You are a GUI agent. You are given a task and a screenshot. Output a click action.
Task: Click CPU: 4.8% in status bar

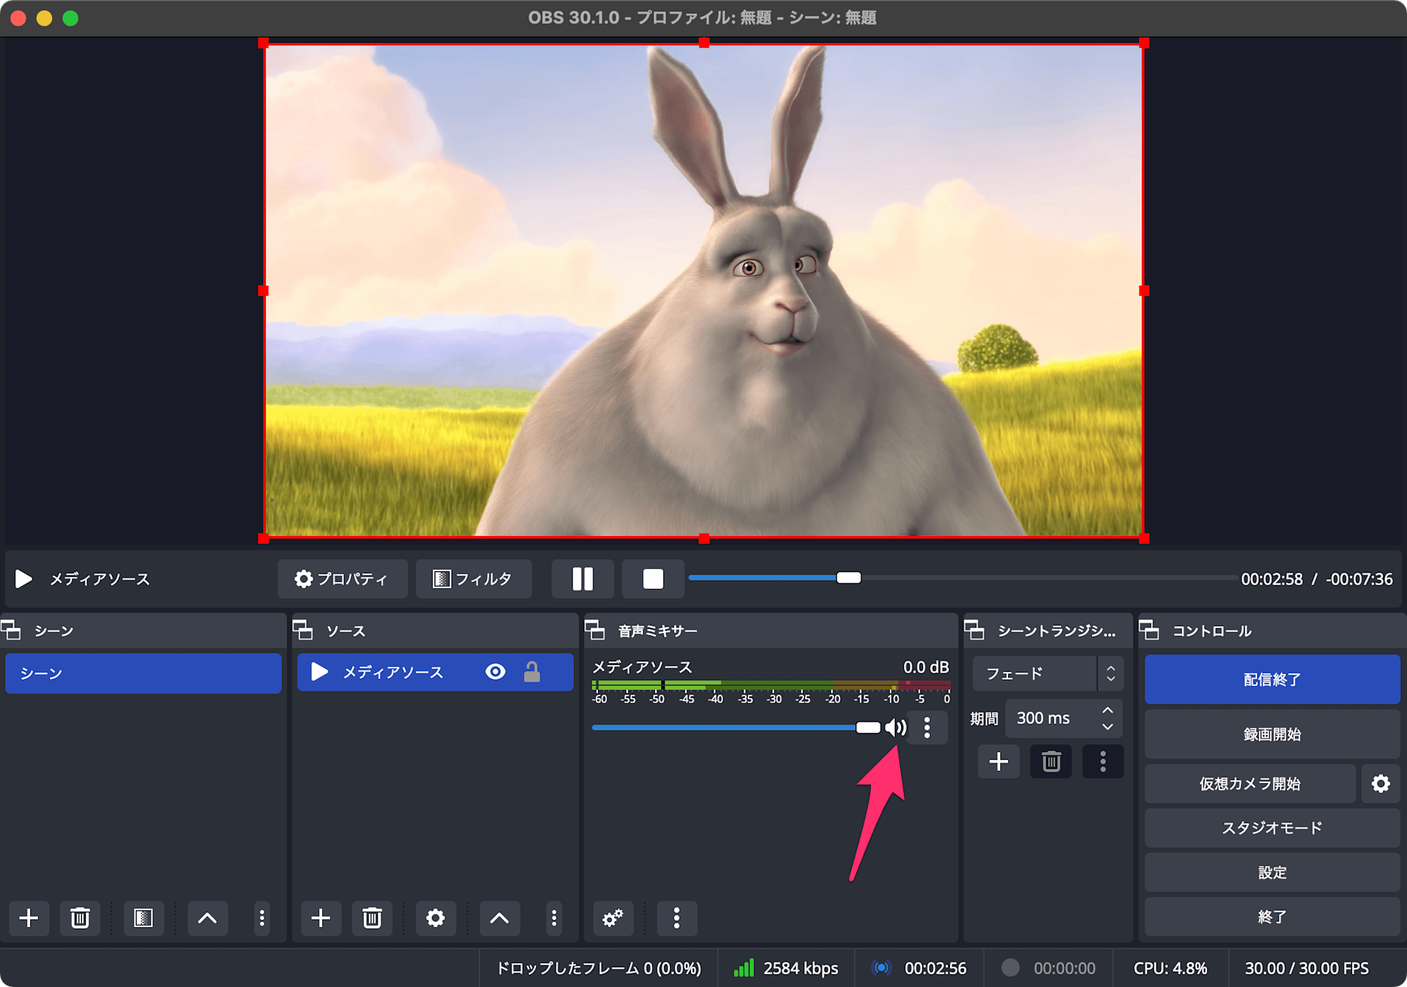(1170, 968)
